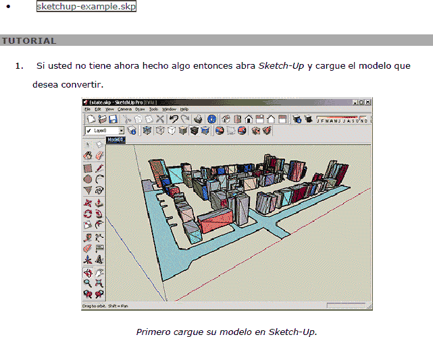Select the Axes tool

(x=88, y=260)
